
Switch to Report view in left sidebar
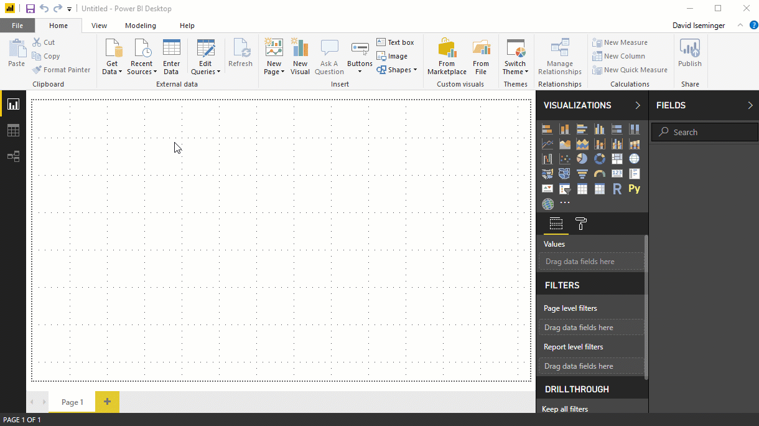[x=13, y=104]
